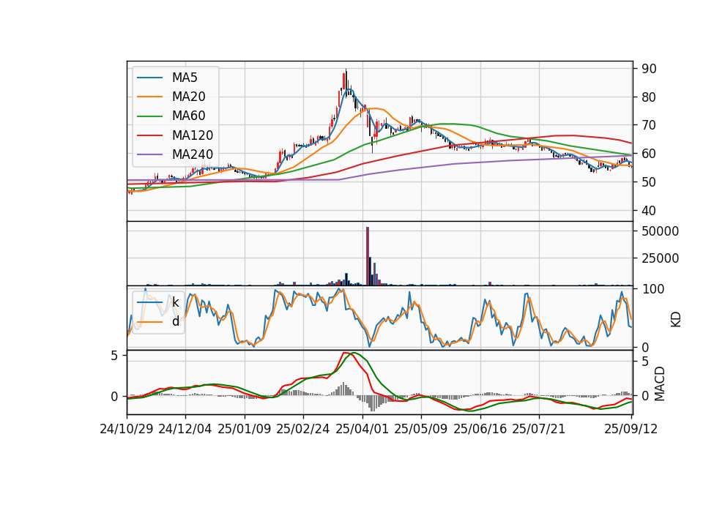703x505 pixels.
Task: Click the 25/01/09 date axis label
Action: [245, 430]
